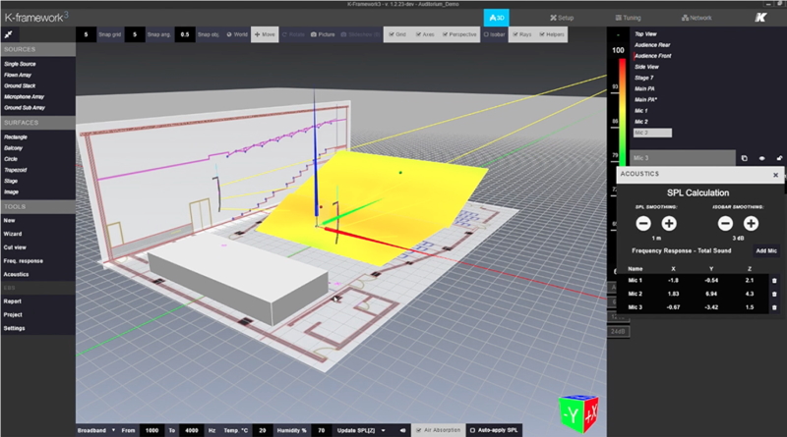Delete Mic 1 using trash icon
This screenshot has width=787, height=437.
pyautogui.click(x=773, y=280)
